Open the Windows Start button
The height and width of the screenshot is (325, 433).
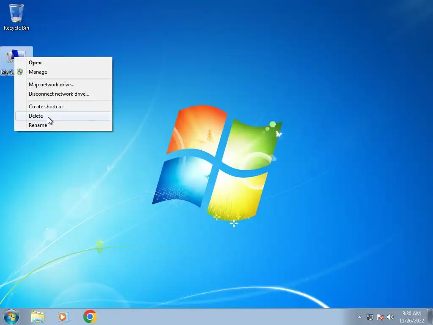[11, 317]
